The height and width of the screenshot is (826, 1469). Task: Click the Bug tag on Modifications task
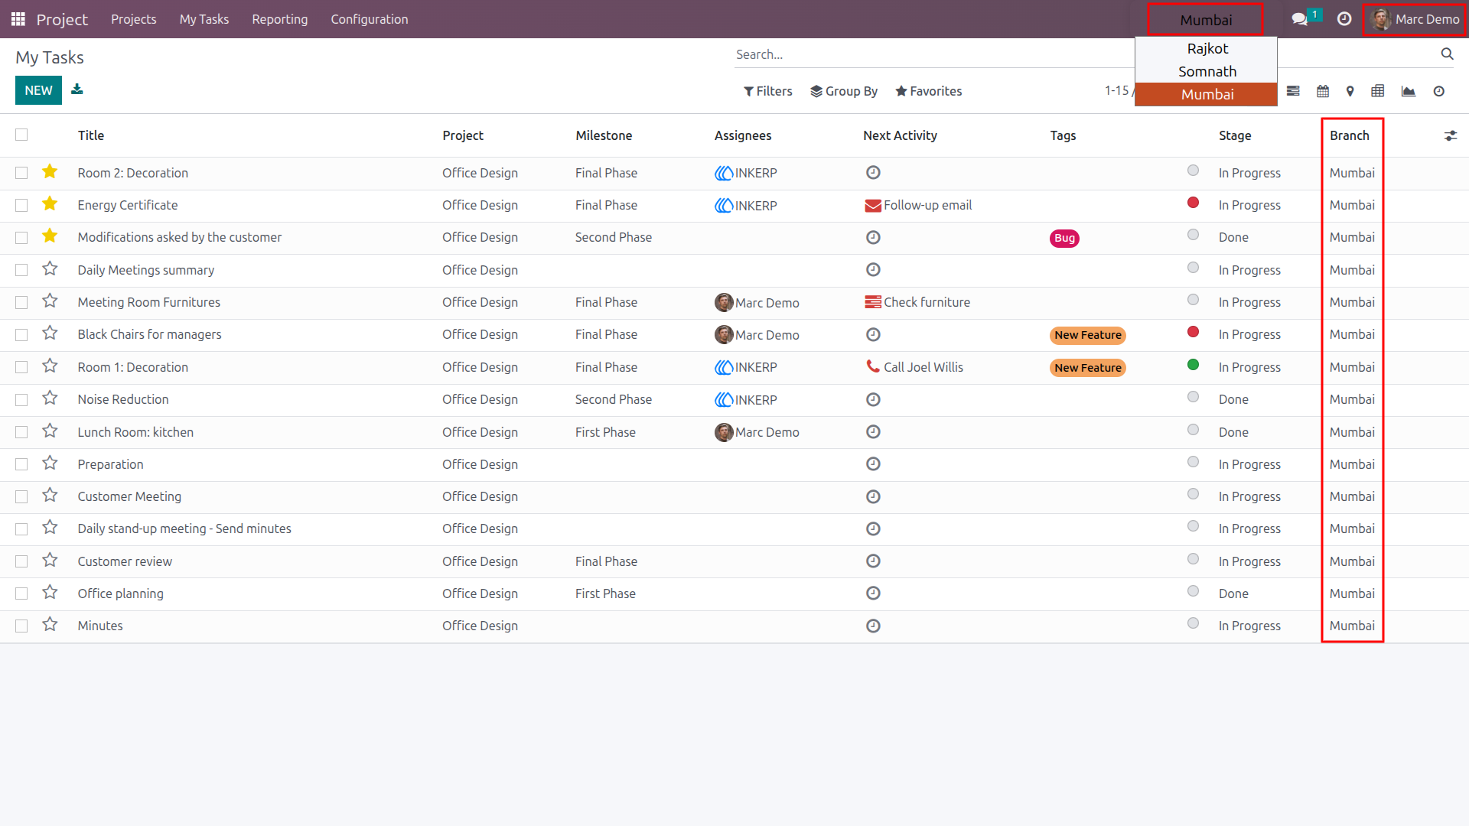pyautogui.click(x=1064, y=238)
